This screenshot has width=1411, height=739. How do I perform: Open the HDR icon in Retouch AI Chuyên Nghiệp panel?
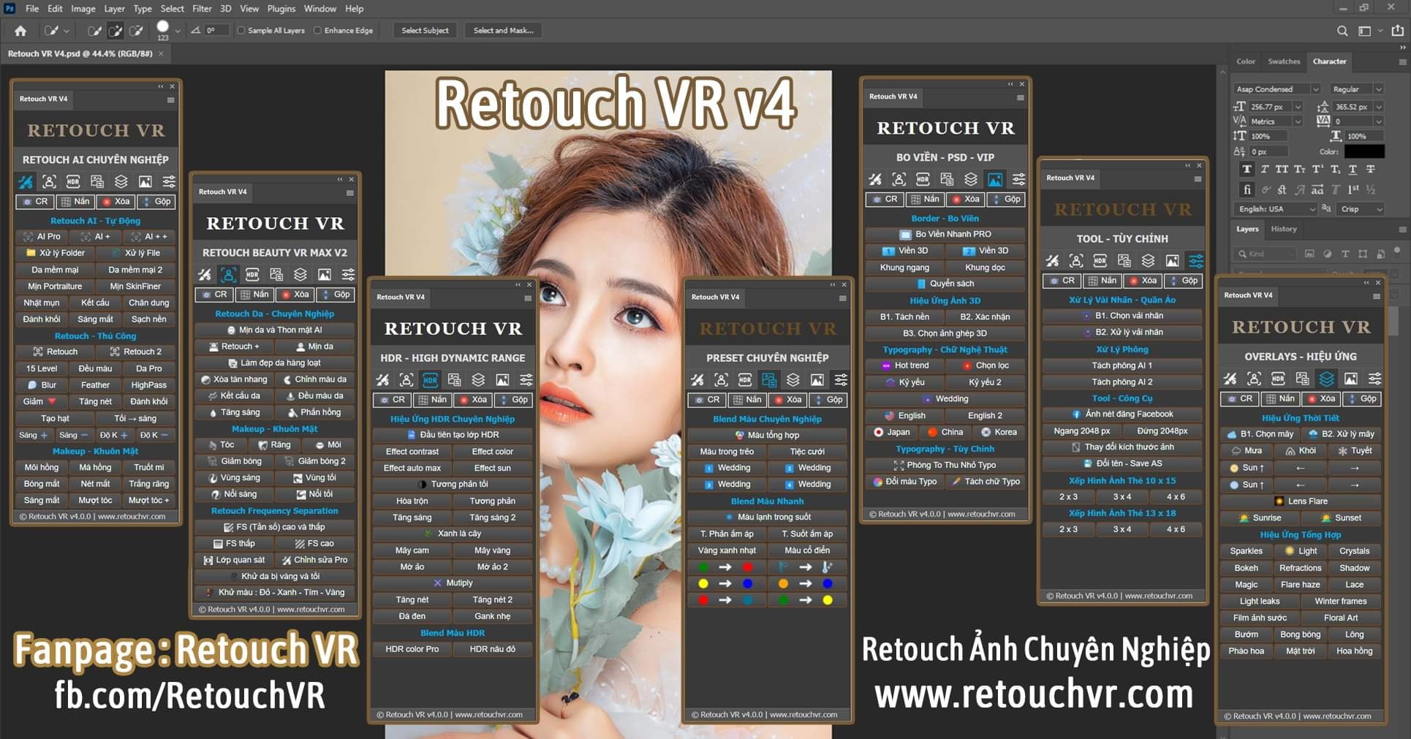pyautogui.click(x=73, y=181)
